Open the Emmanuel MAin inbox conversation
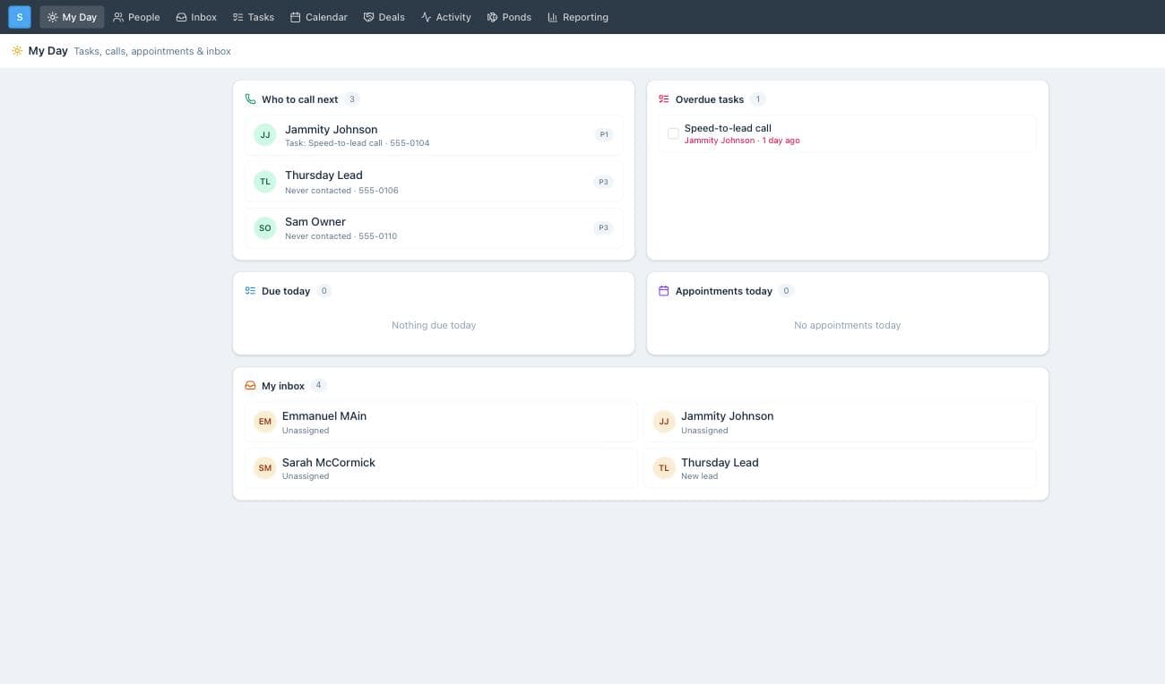The height and width of the screenshot is (684, 1165). [441, 422]
